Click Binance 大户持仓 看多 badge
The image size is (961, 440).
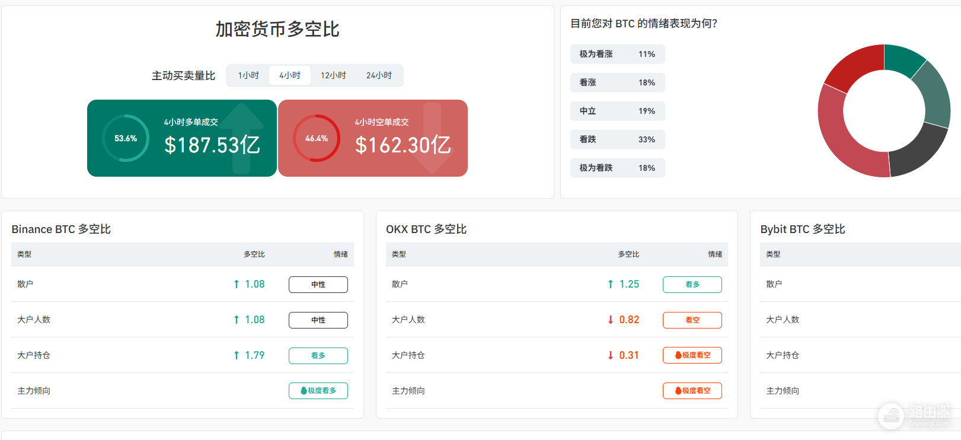pos(318,356)
